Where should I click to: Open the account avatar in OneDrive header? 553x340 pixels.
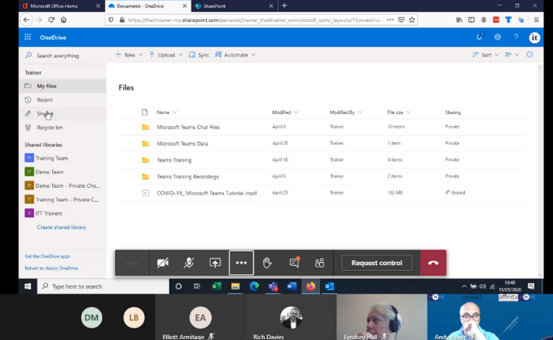[x=534, y=37]
